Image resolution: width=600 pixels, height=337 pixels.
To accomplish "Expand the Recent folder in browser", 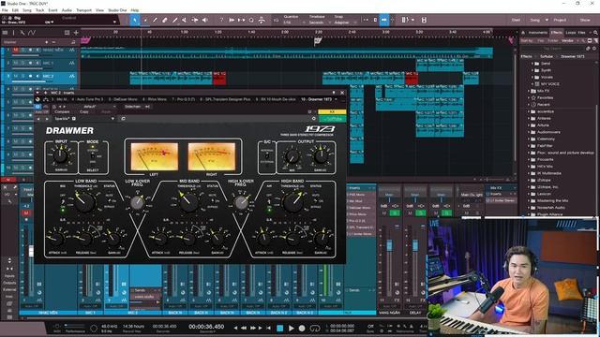I will pos(529,105).
